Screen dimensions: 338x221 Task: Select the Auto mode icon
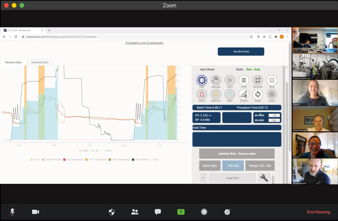[202, 81]
